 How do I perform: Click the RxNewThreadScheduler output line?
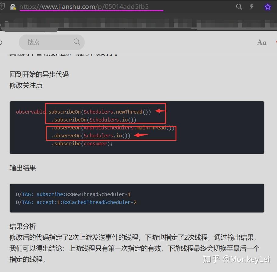tap(73, 194)
